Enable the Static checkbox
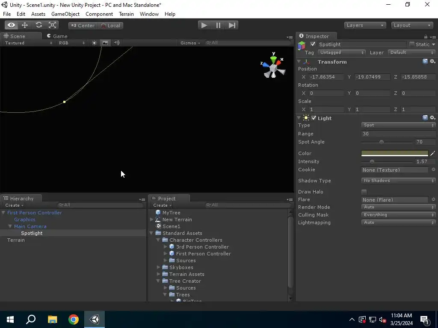 [412, 44]
